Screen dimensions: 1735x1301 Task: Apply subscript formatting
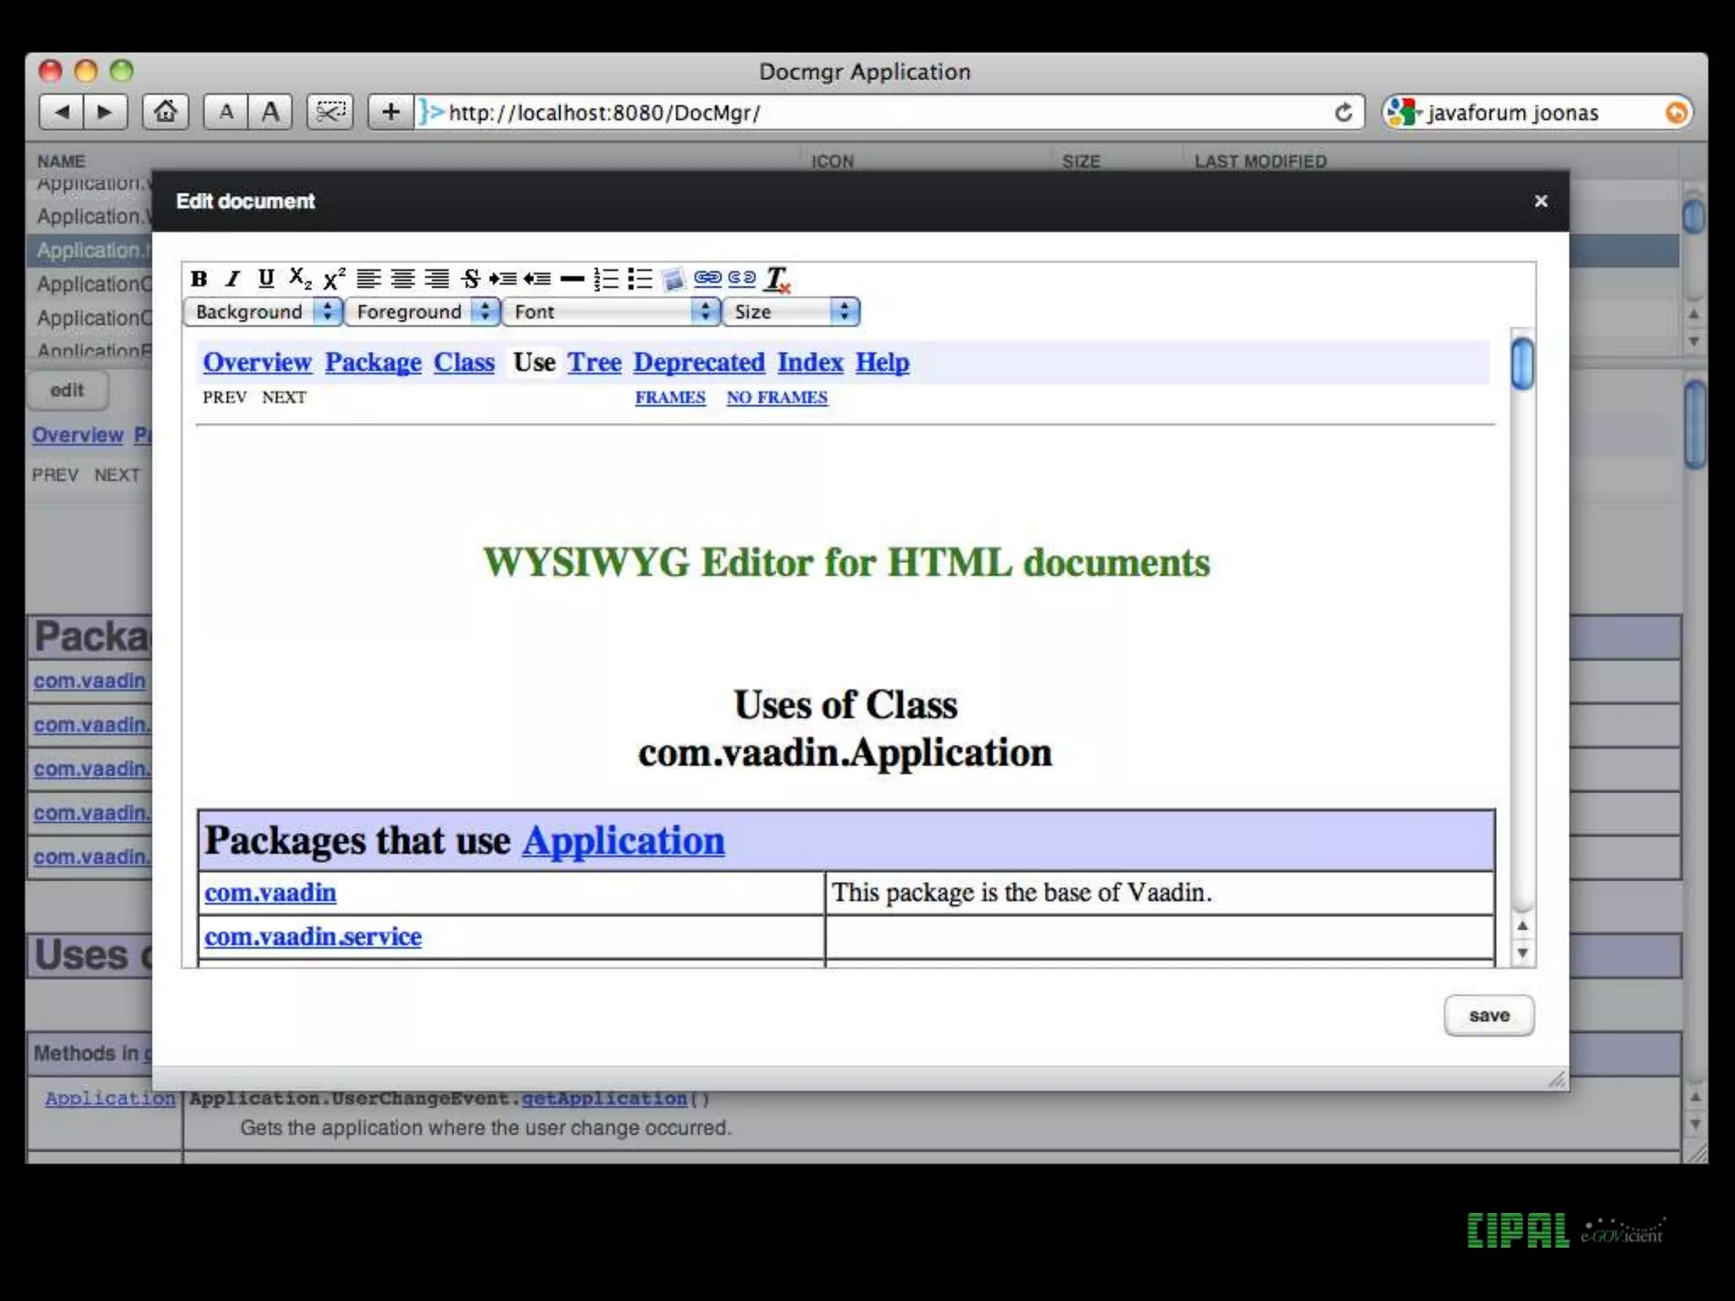300,279
